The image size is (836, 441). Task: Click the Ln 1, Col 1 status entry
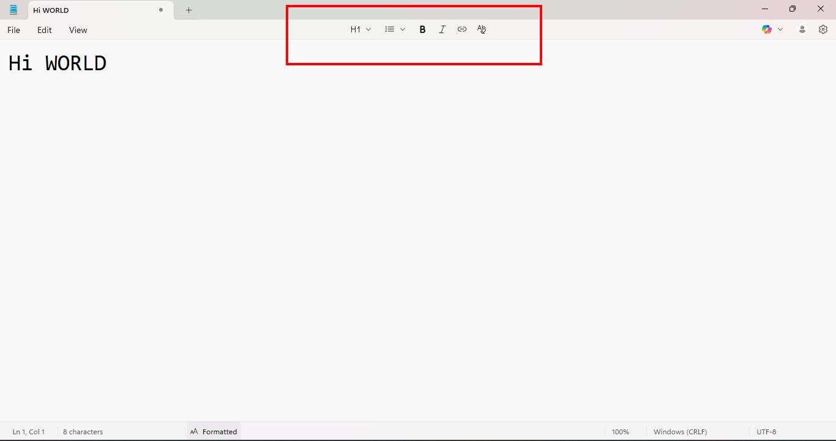[x=29, y=432]
